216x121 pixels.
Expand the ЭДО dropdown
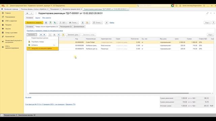point(63,23)
